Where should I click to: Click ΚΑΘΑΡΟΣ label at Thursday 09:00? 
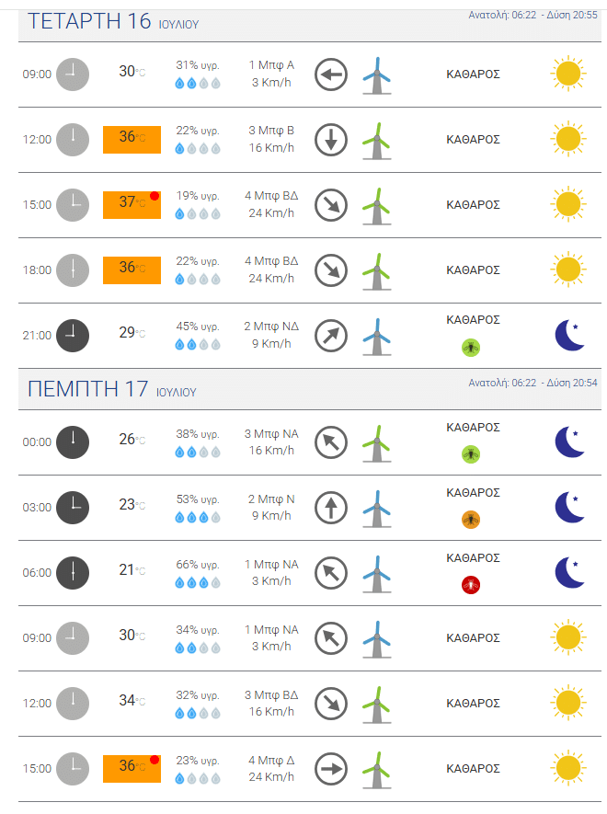click(x=473, y=638)
